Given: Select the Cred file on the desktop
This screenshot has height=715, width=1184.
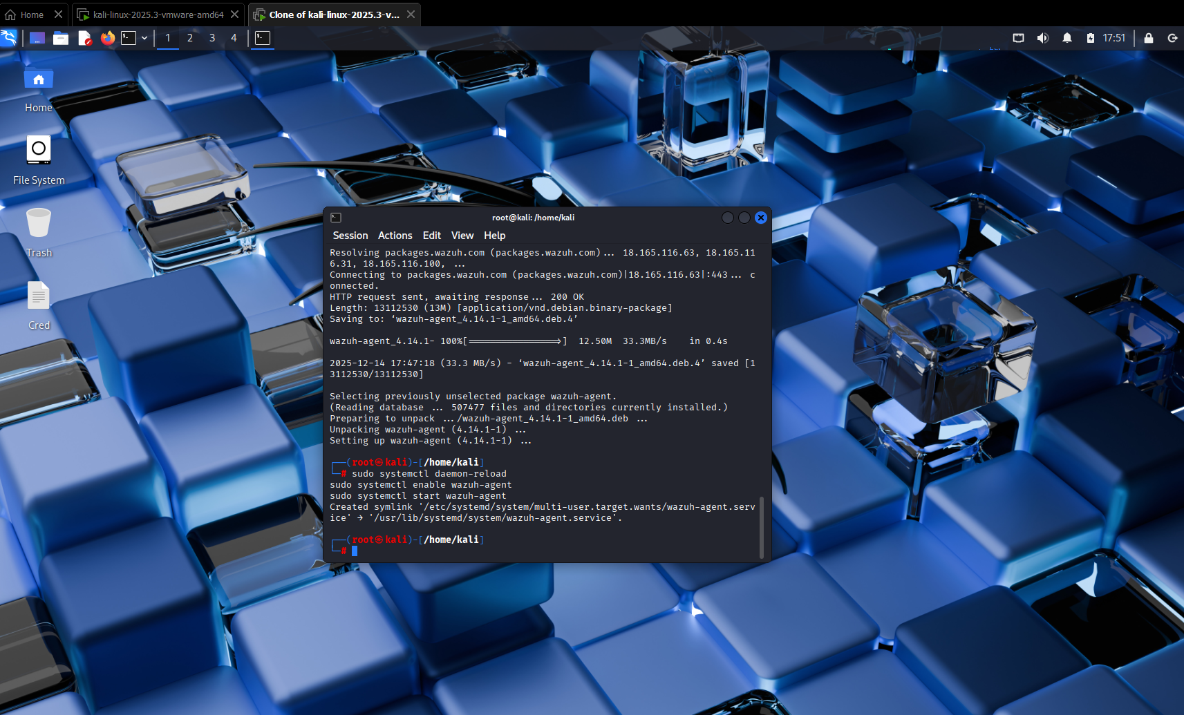Looking at the screenshot, I should pyautogui.click(x=39, y=306).
